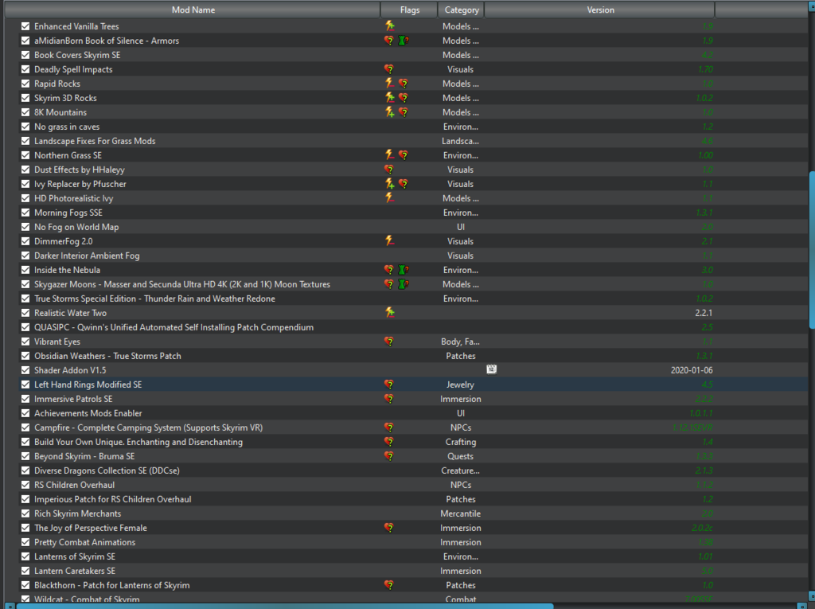The height and width of the screenshot is (609, 815).
Task: Toggle the Rich Skyrim Merchants checkbox
Action: click(x=25, y=513)
